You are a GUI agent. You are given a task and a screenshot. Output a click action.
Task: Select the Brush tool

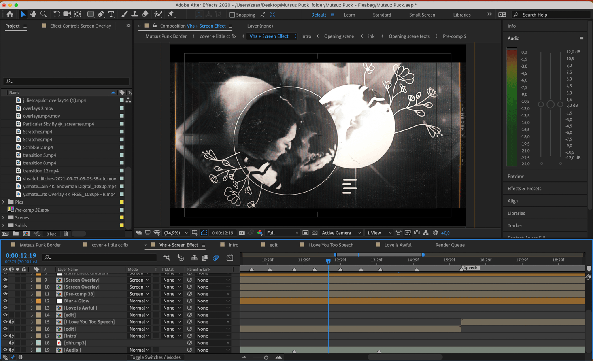(x=124, y=14)
